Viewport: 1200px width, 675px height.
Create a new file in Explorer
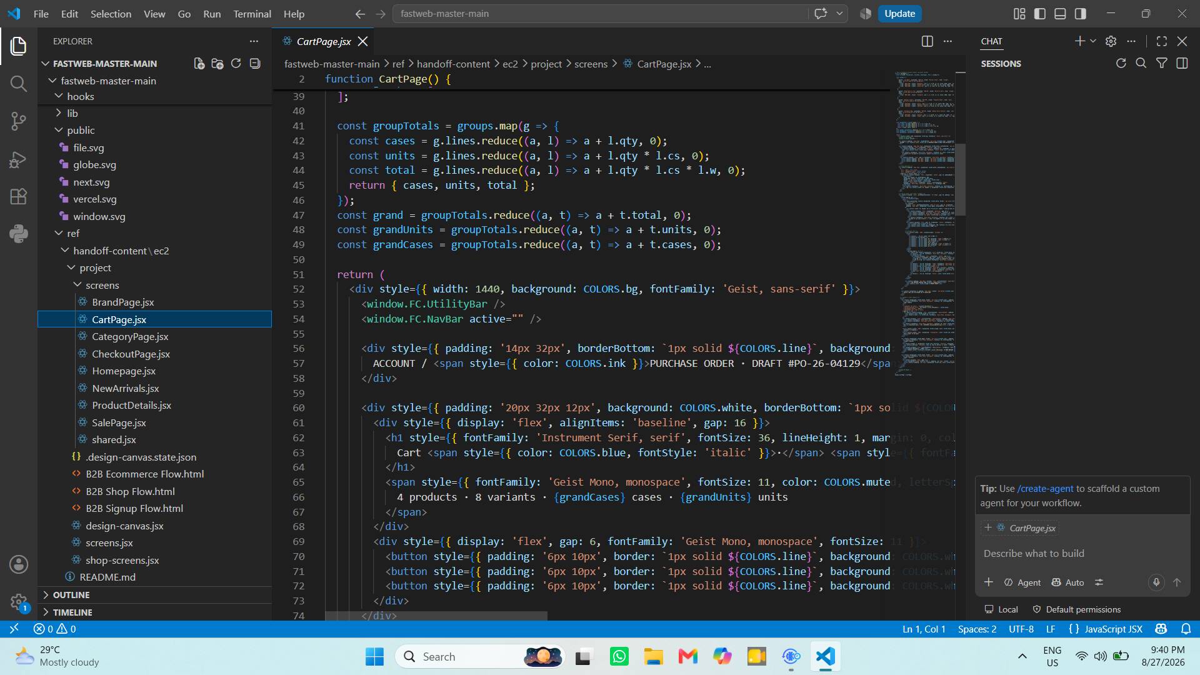point(199,63)
